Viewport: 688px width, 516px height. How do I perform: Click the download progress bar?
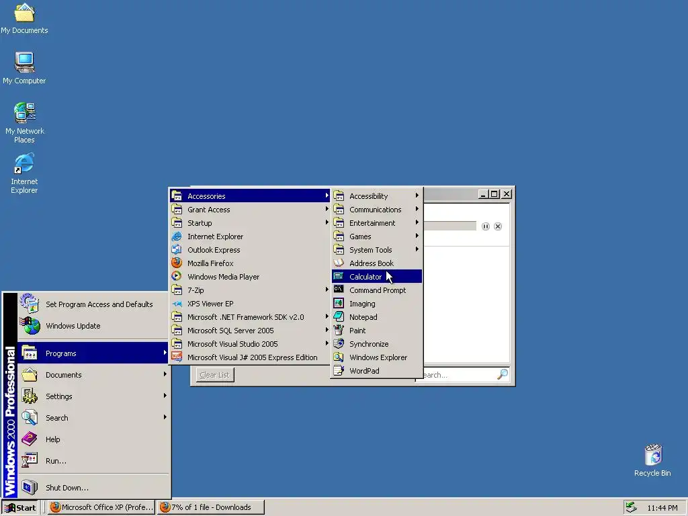coord(449,226)
